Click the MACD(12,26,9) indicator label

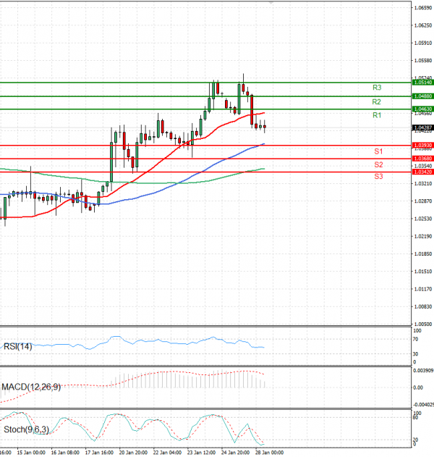coord(31,387)
